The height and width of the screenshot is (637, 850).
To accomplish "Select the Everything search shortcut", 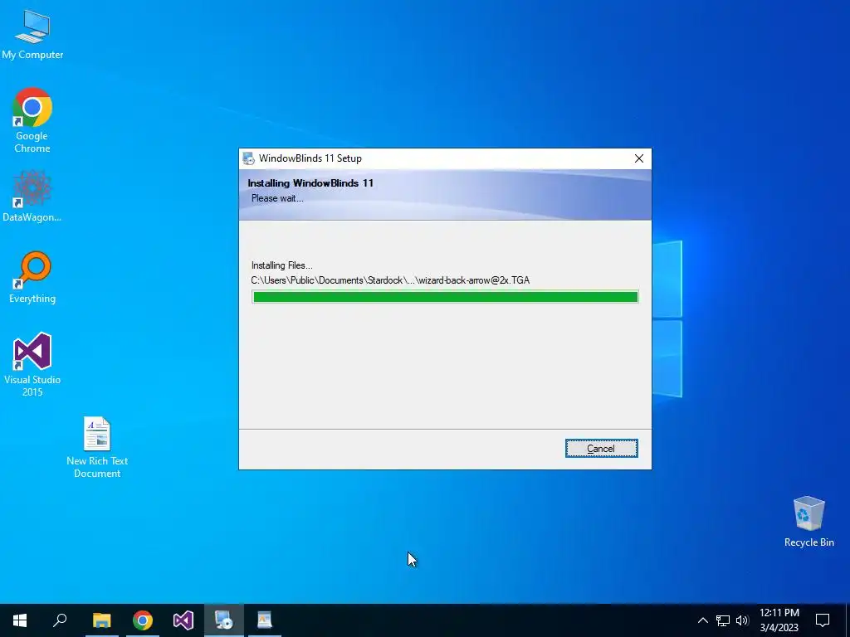I will pyautogui.click(x=32, y=277).
